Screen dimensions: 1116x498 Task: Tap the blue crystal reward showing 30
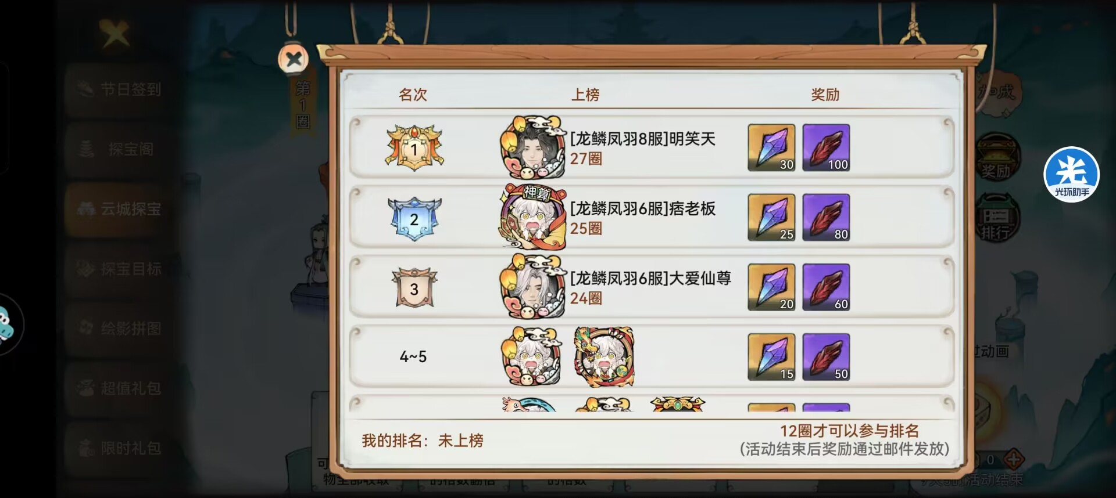pos(771,147)
